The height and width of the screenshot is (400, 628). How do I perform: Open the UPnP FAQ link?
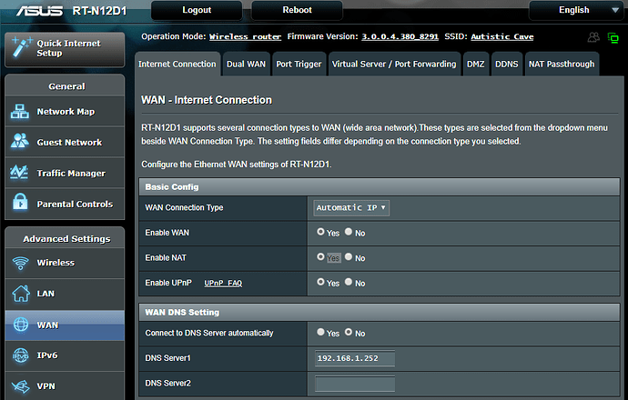[x=223, y=284]
